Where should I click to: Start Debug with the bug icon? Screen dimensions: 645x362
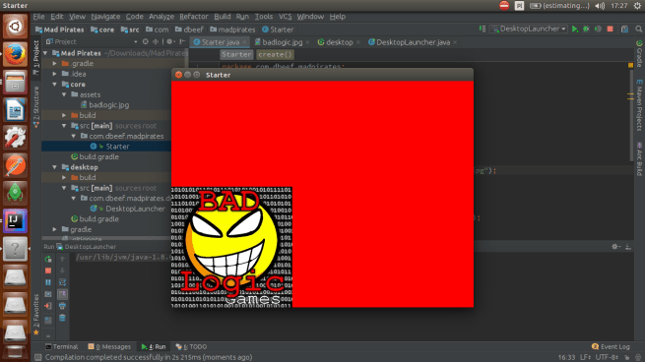(586, 30)
